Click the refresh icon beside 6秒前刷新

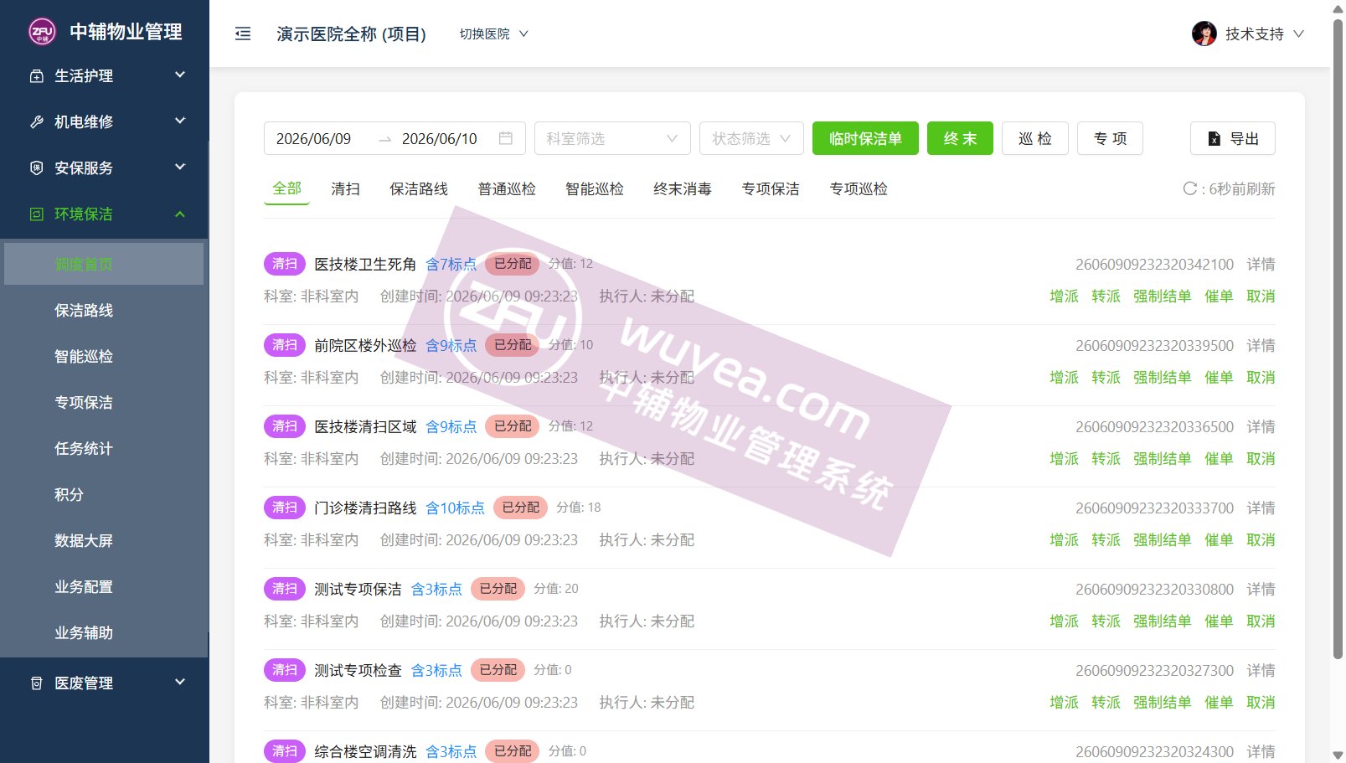pyautogui.click(x=1189, y=188)
